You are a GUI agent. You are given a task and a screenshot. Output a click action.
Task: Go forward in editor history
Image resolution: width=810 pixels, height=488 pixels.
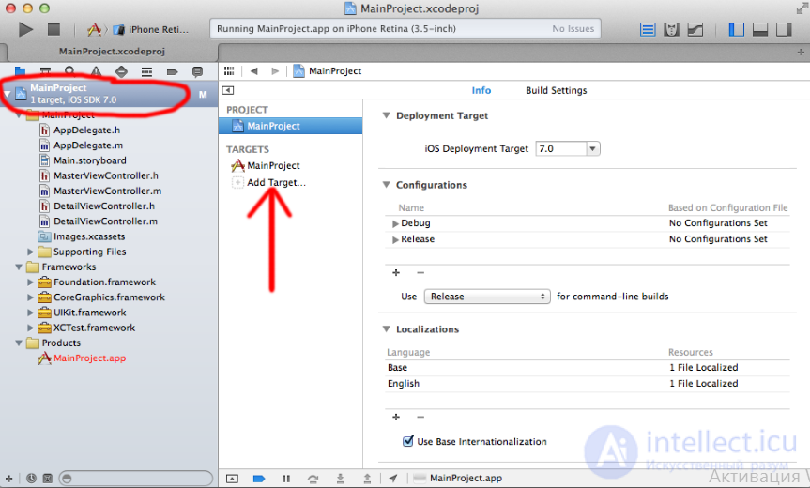tap(275, 71)
